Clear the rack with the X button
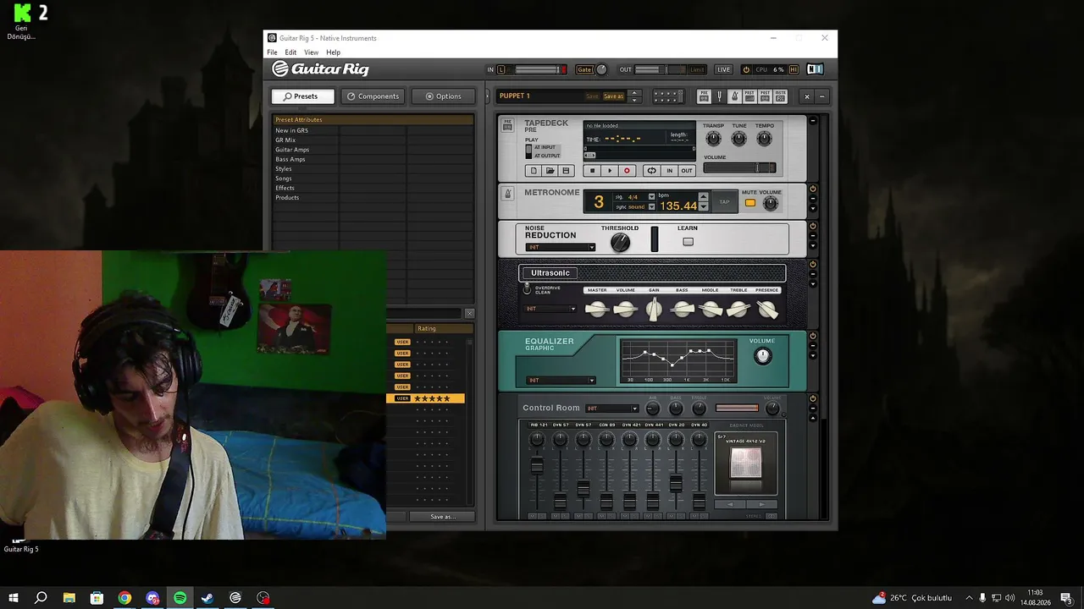The height and width of the screenshot is (609, 1084). [x=806, y=96]
